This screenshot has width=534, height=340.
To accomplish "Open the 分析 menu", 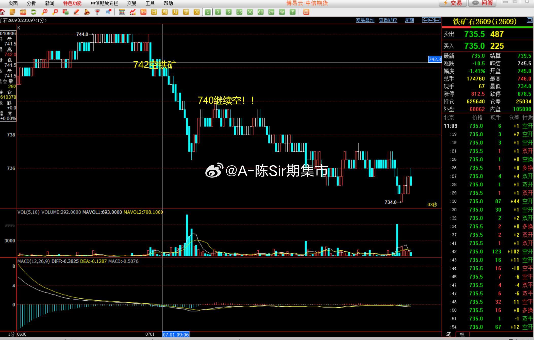I will 31,3.
